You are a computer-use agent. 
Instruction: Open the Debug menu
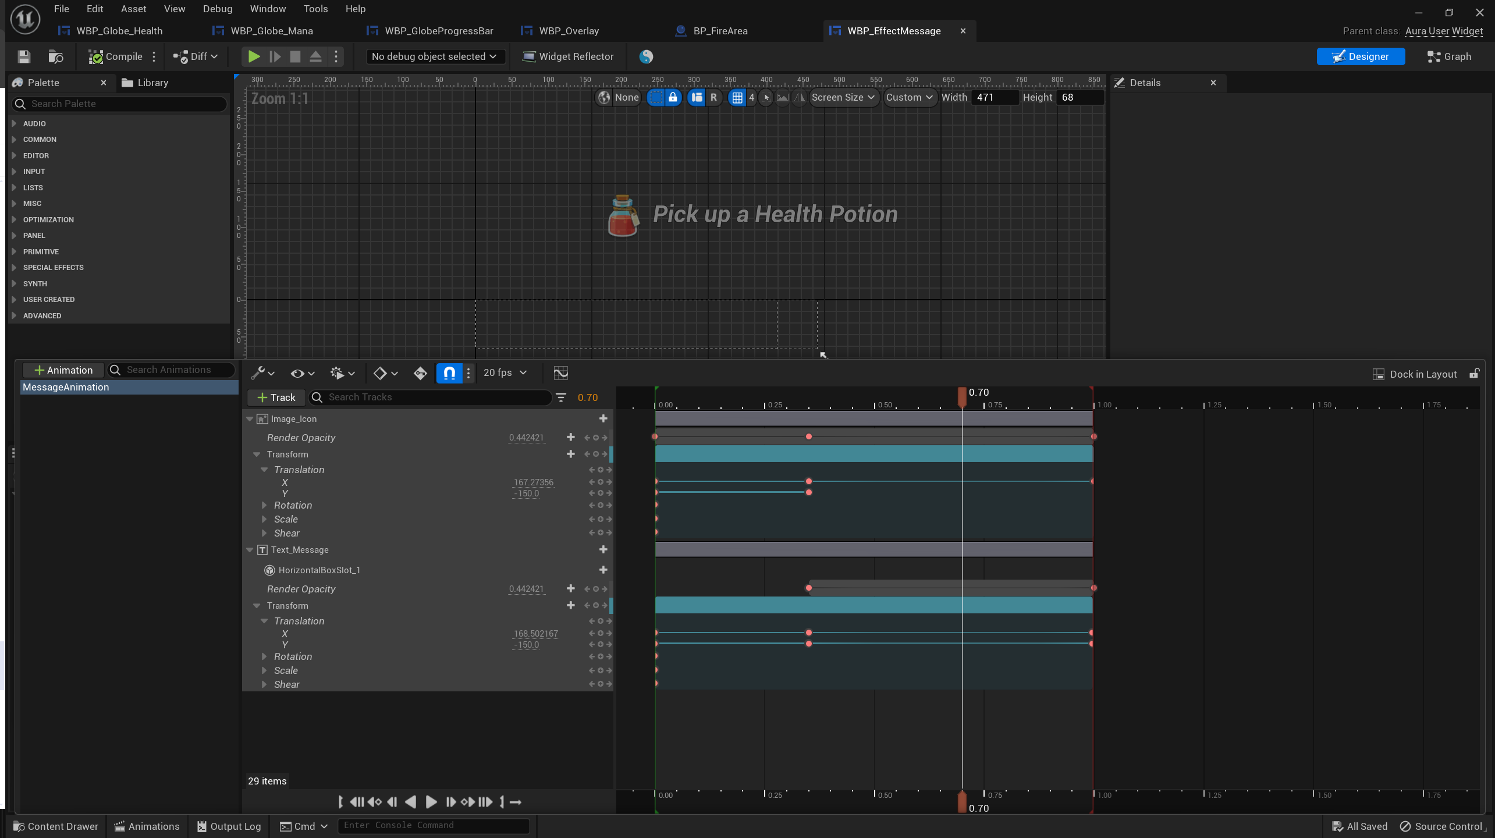click(x=217, y=9)
